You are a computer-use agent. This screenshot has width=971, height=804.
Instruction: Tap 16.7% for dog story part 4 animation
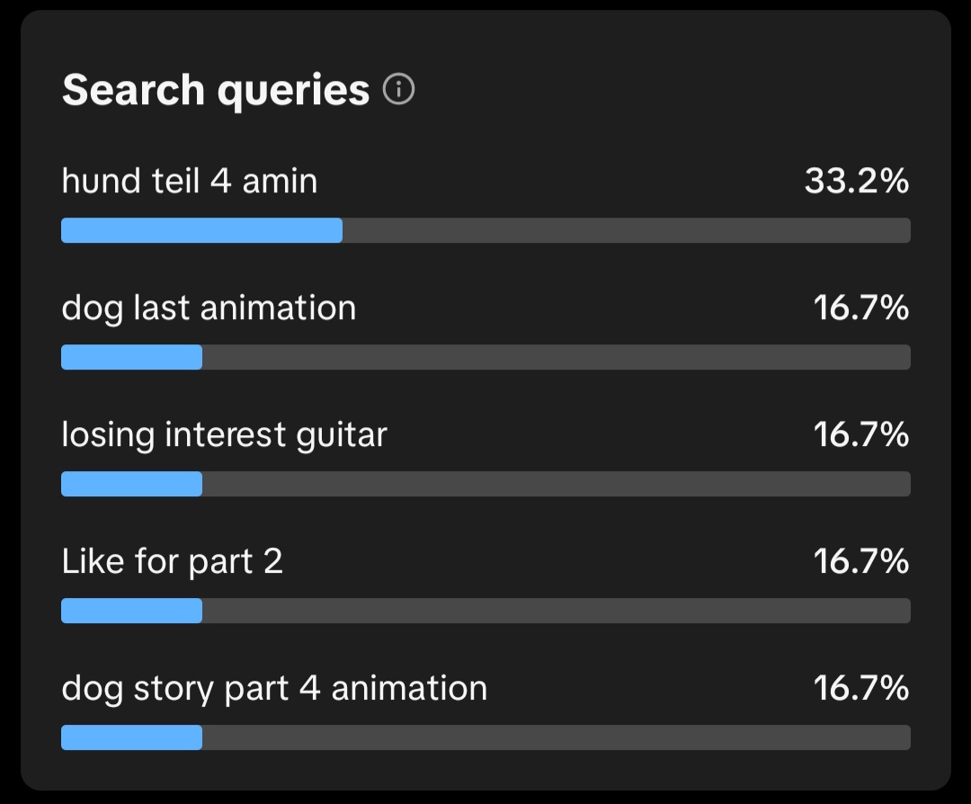860,689
